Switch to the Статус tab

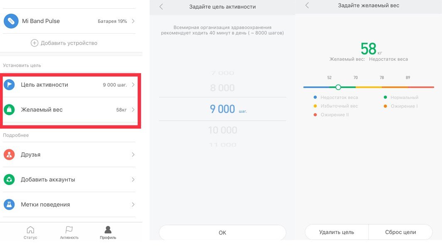point(30,233)
